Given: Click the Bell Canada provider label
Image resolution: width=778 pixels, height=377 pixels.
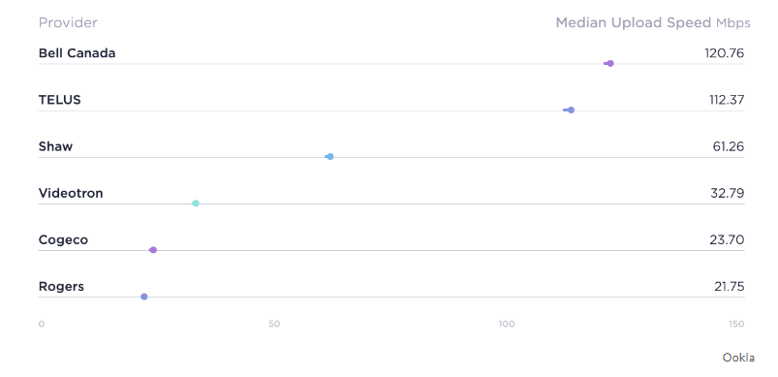Looking at the screenshot, I should [77, 53].
